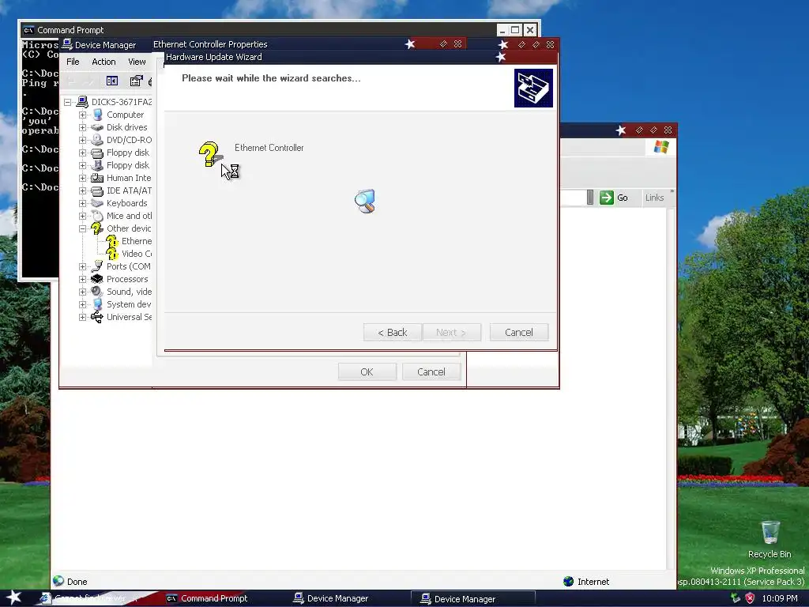Click the Sound, video speaker icon
The image size is (809, 607).
tap(97, 292)
